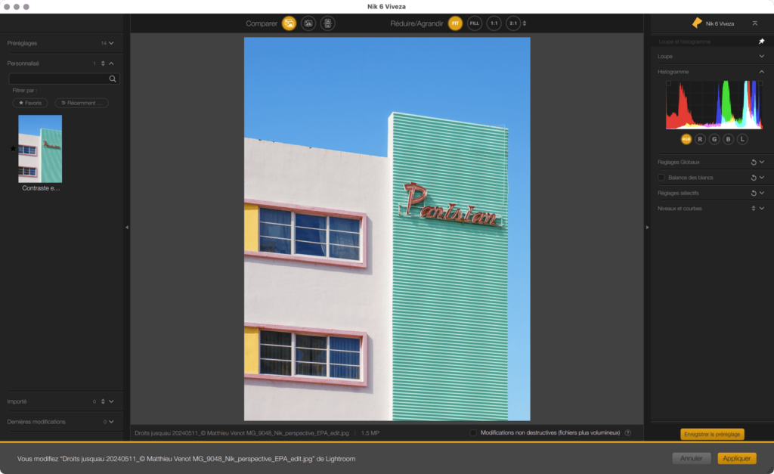Reset Réglages sélectifs
This screenshot has height=474, width=774.
754,193
